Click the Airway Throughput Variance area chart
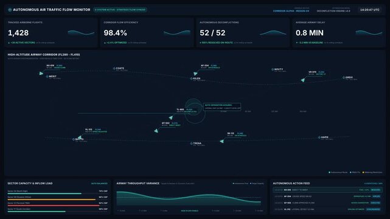 click(x=189, y=198)
